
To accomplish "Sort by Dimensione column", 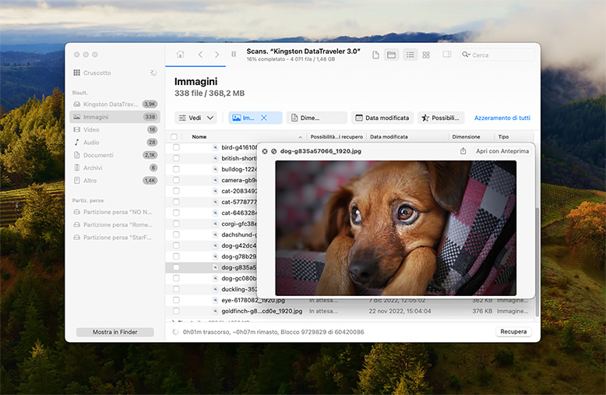I will pyautogui.click(x=466, y=137).
